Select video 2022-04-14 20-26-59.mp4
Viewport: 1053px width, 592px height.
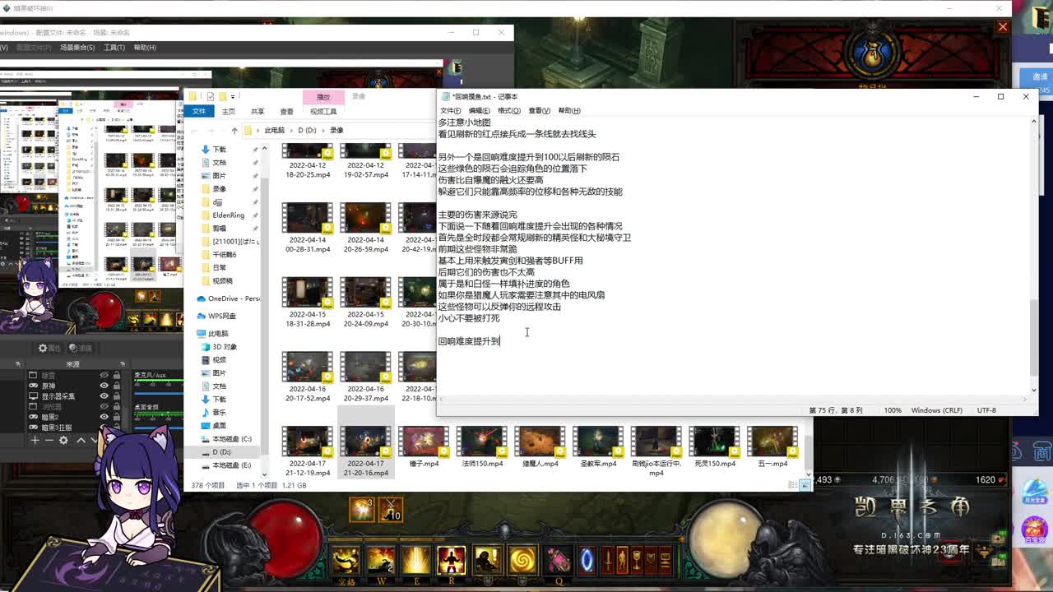point(365,229)
